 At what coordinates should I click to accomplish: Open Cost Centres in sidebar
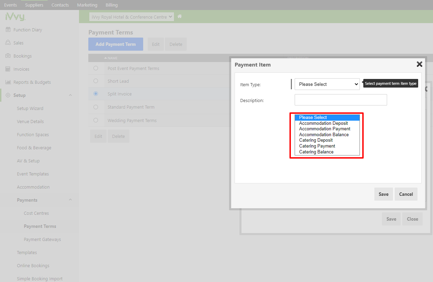[36, 213]
